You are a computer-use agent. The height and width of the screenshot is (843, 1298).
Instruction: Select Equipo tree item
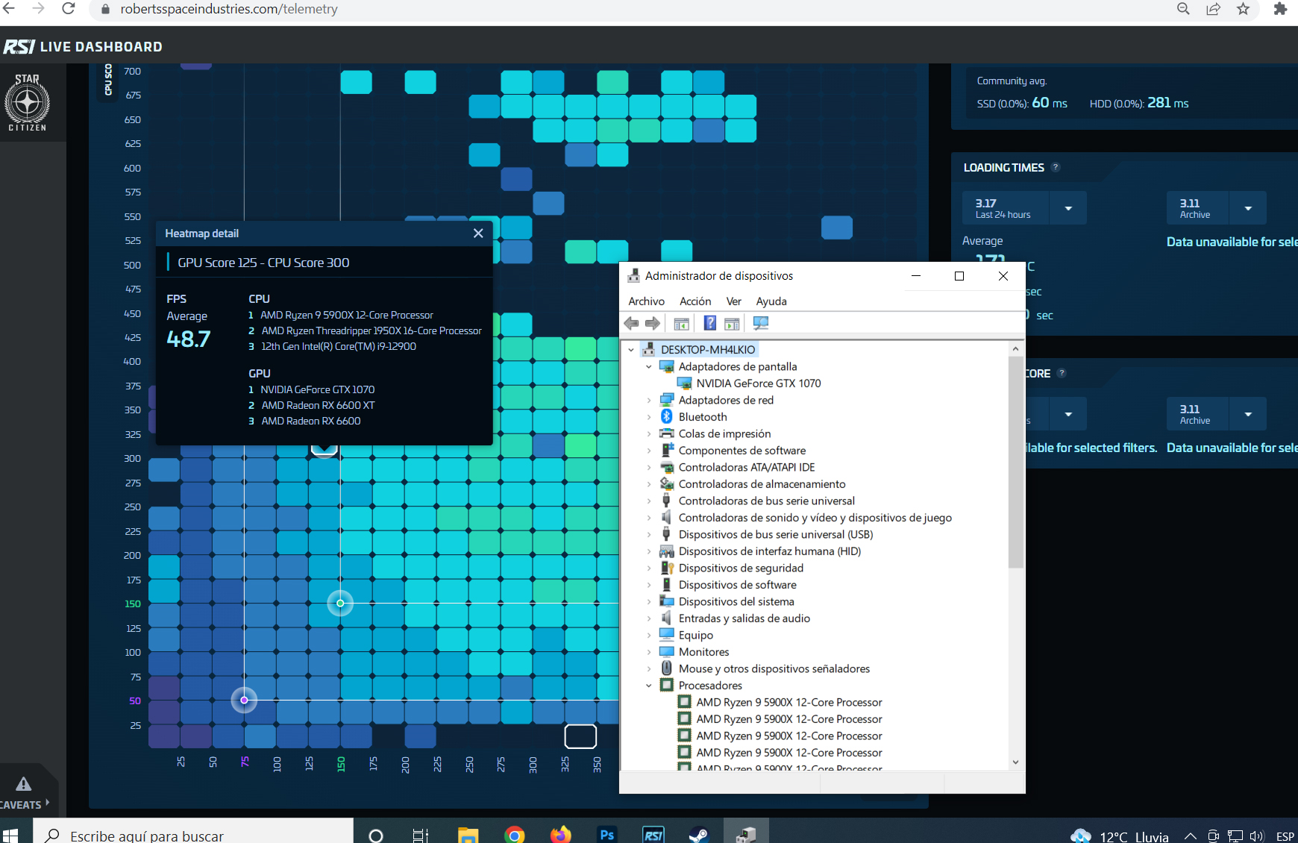tap(695, 635)
